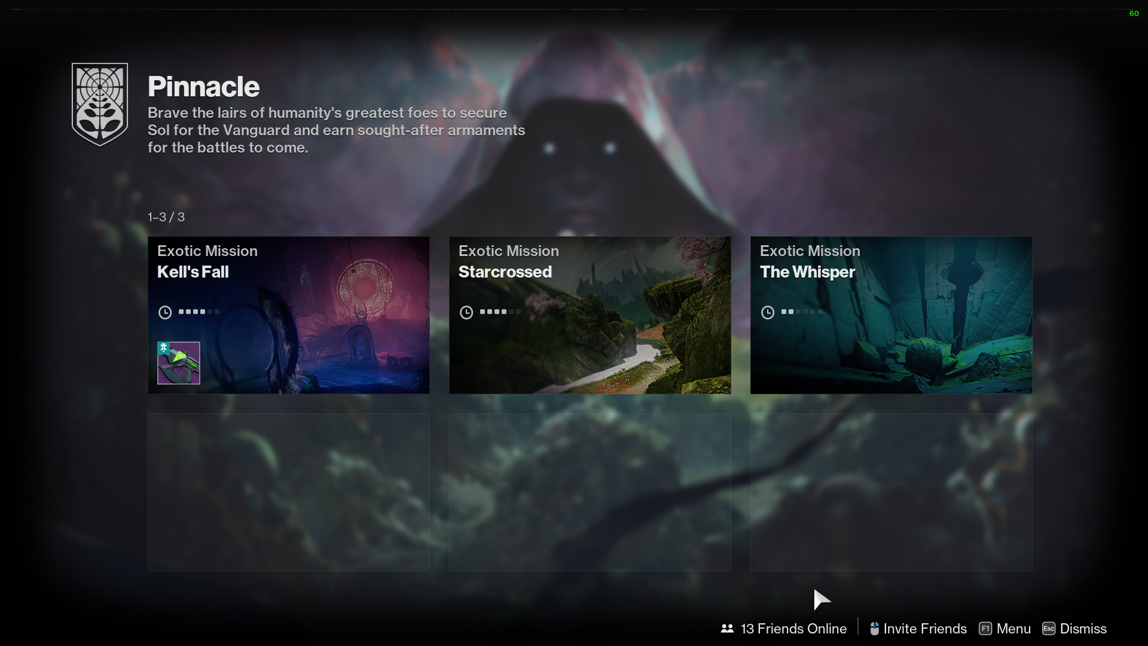Viewport: 1148px width, 646px height.
Task: Click the Kell's Fall length pips indicator
Action: pos(199,312)
